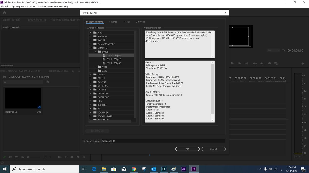Screen dimensions: 309x173
Task: Open the Sequence menu
Action: (21, 6)
